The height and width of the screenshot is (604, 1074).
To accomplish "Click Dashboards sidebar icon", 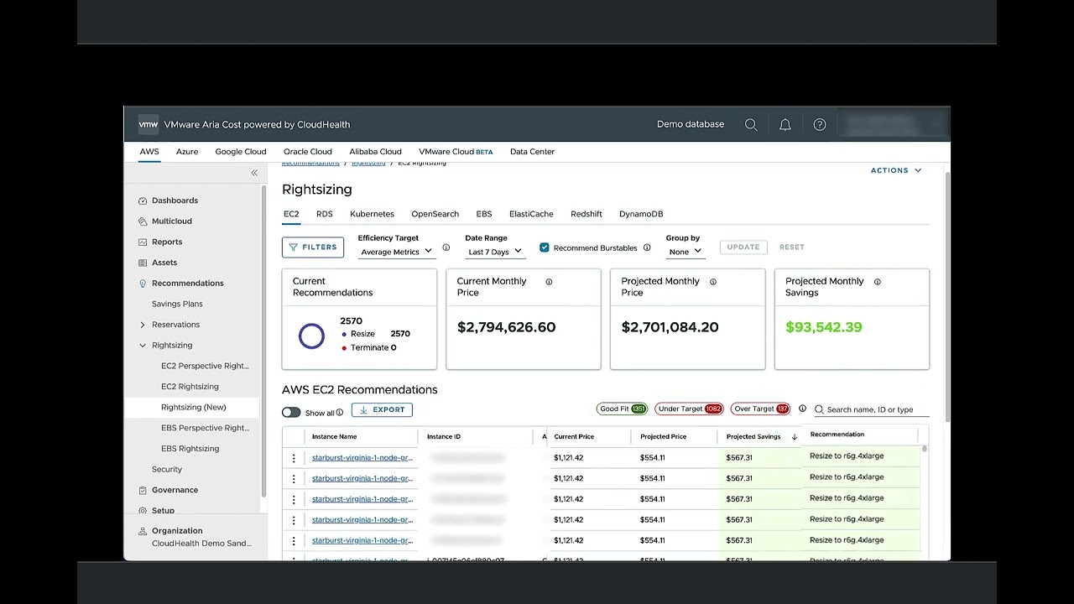I will point(143,200).
